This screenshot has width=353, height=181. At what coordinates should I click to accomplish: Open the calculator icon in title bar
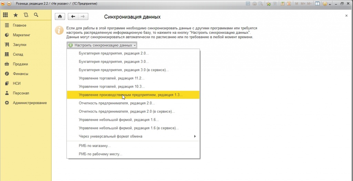tap(282, 3)
